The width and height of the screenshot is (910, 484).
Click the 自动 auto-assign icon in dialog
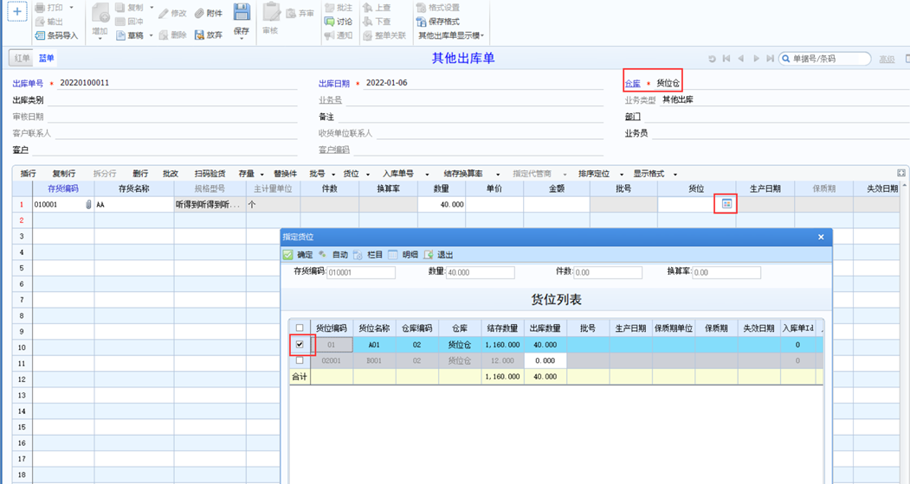(323, 254)
